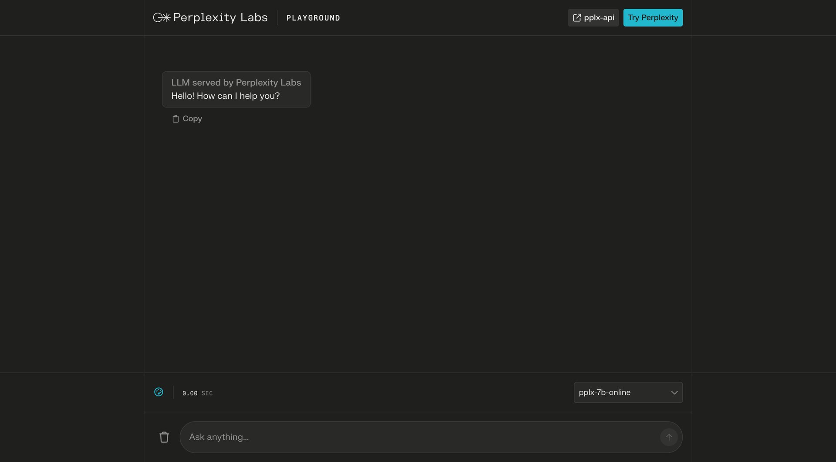Screen dimensions: 836x462
Task: Copy the assistant's greeting message
Action: (186, 118)
